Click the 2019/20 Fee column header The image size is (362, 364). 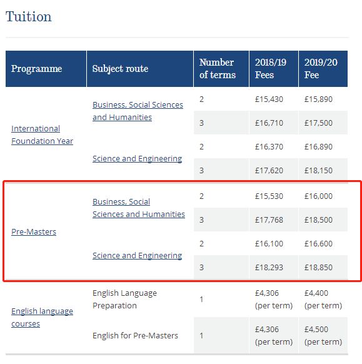click(323, 69)
